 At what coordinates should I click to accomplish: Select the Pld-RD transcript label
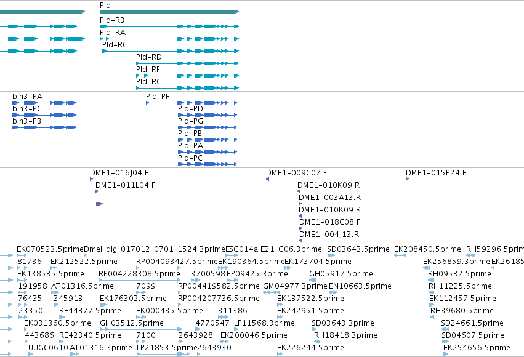tap(149, 57)
